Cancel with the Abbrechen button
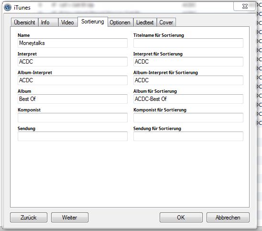Screen dimensions: 262x231 (228, 218)
